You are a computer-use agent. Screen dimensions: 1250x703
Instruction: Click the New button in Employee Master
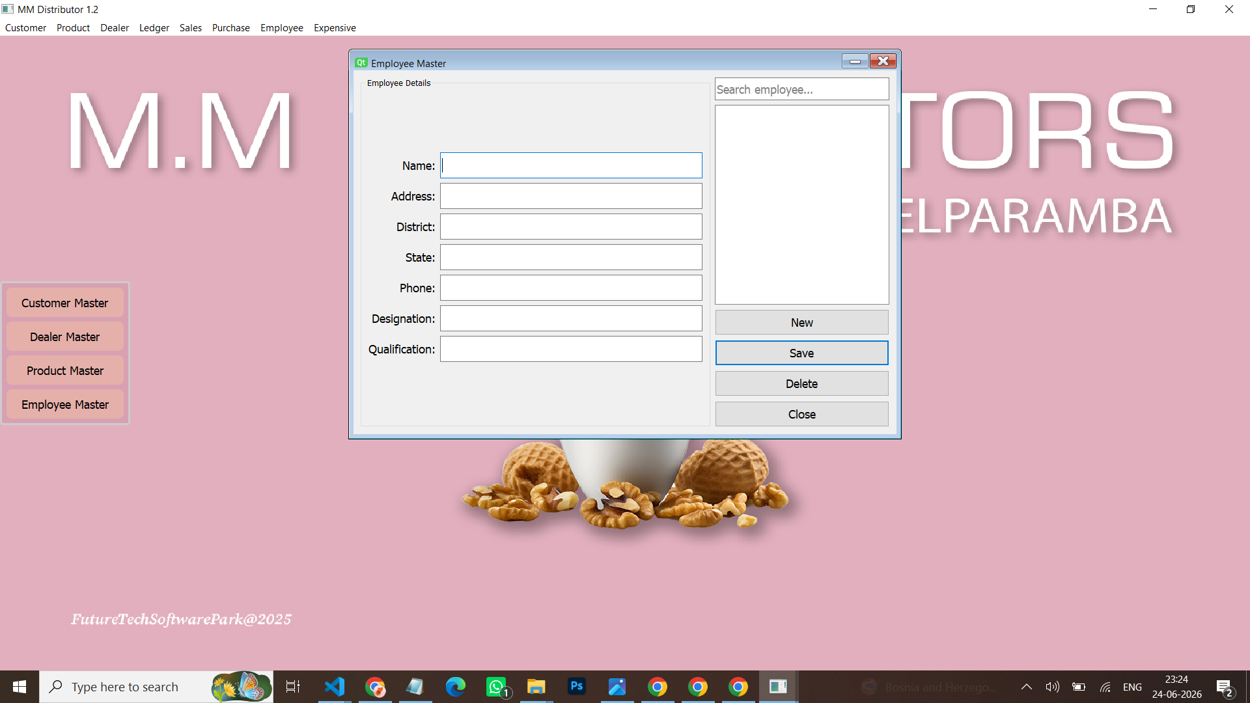point(801,322)
